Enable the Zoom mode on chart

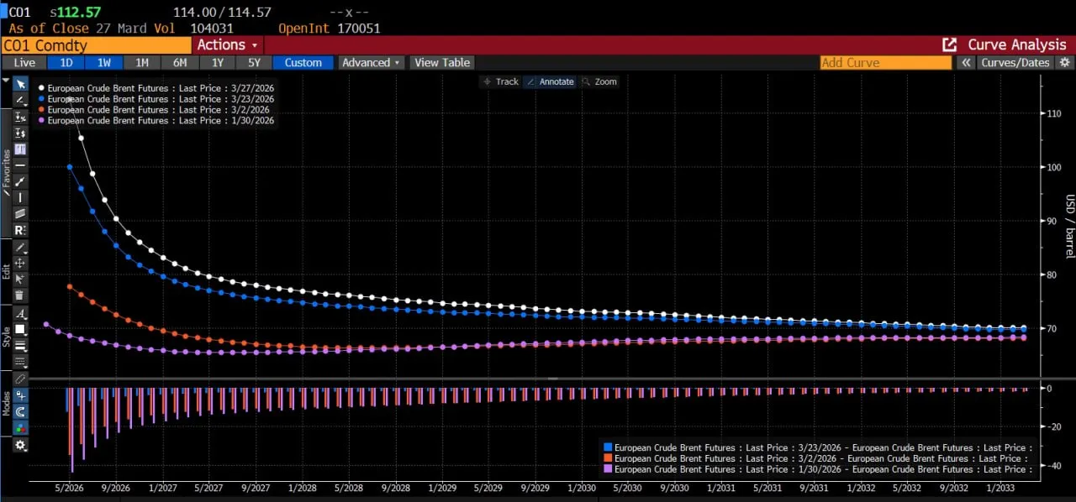[x=599, y=81]
